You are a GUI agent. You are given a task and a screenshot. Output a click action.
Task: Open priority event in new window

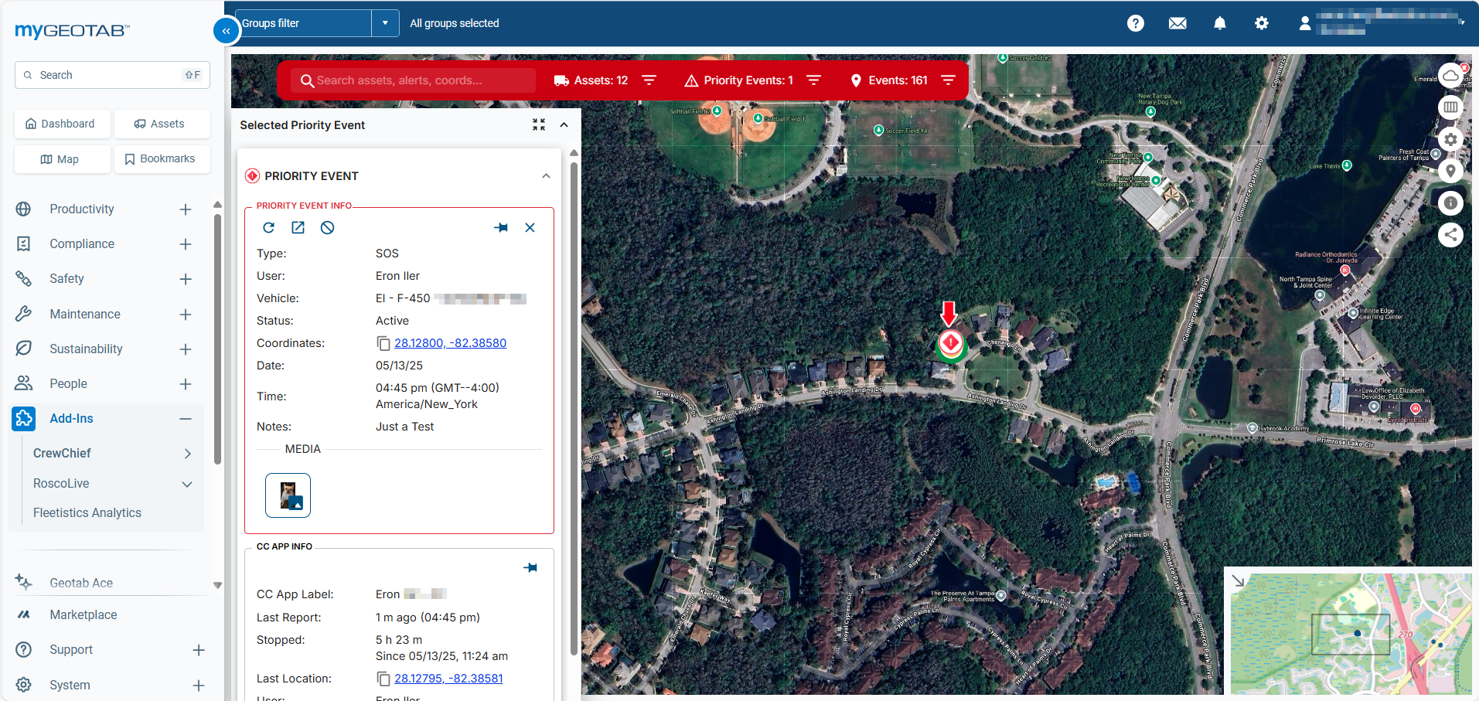[x=298, y=227]
